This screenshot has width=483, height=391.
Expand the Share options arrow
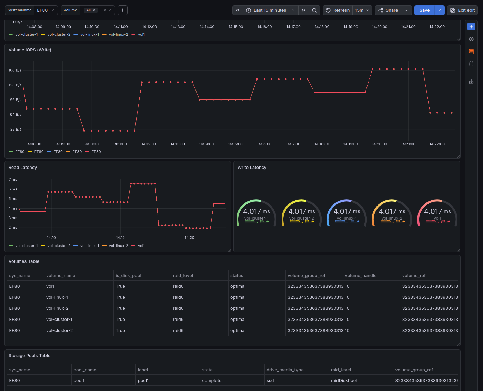tap(406, 10)
